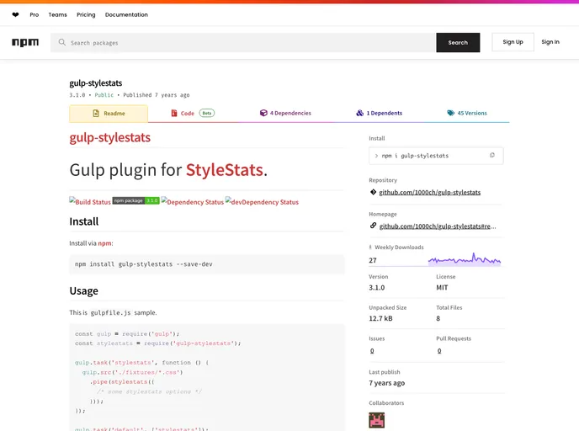Open the Teams menu item

pyautogui.click(x=57, y=15)
